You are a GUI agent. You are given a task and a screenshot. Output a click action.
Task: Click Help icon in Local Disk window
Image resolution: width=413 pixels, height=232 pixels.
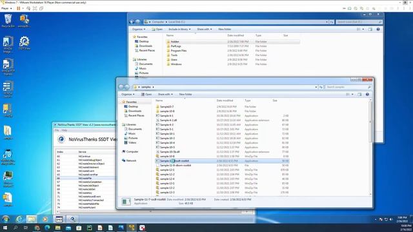click(378, 29)
